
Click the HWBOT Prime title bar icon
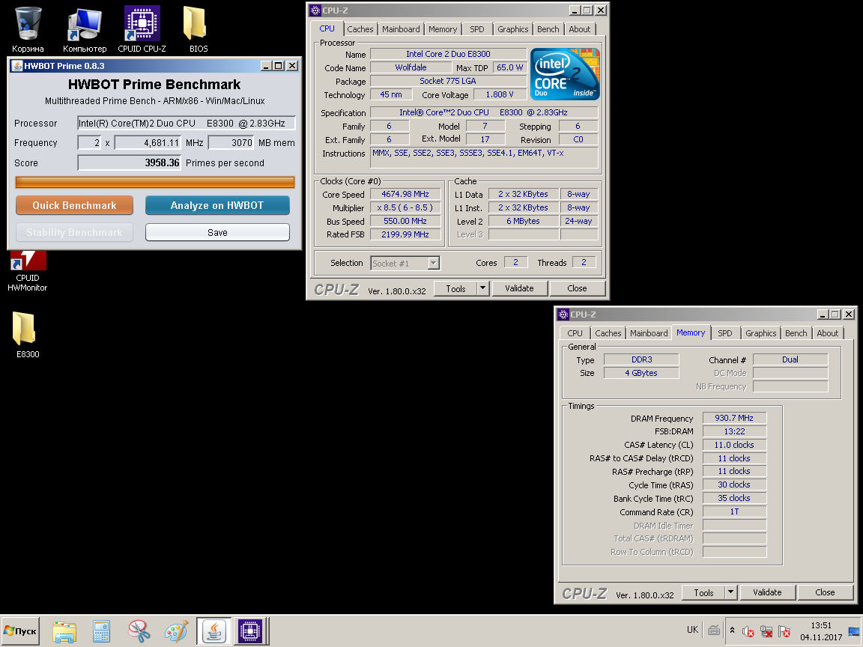point(16,66)
